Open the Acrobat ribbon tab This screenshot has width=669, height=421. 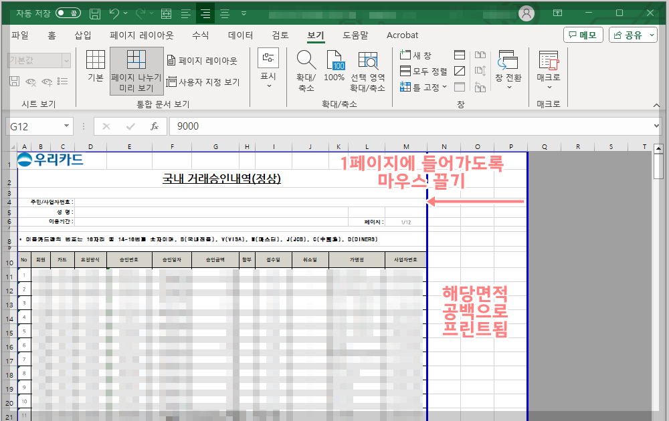pyautogui.click(x=402, y=35)
